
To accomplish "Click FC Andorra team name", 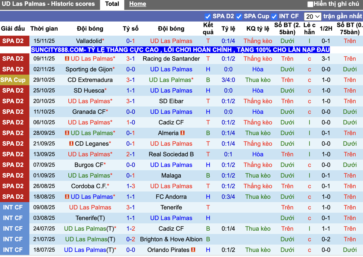I will tap(171, 197).
